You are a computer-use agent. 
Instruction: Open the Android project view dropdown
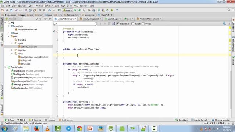14,19
